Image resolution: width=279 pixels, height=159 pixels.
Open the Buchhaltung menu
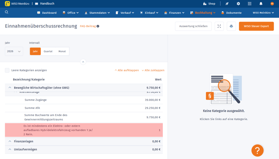click(203, 13)
